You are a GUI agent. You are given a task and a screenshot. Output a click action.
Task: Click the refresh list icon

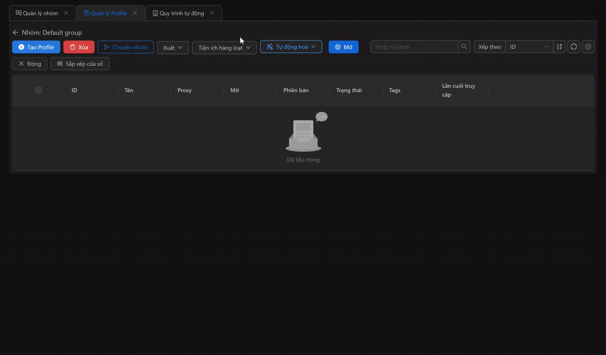(x=573, y=47)
